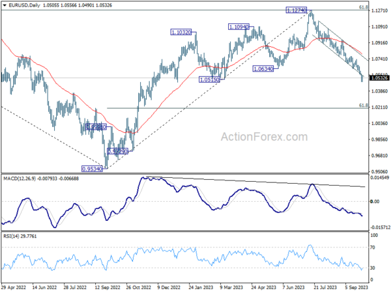Select the 1.06340 low price label
391x293 pixels.
pyautogui.click(x=263, y=69)
